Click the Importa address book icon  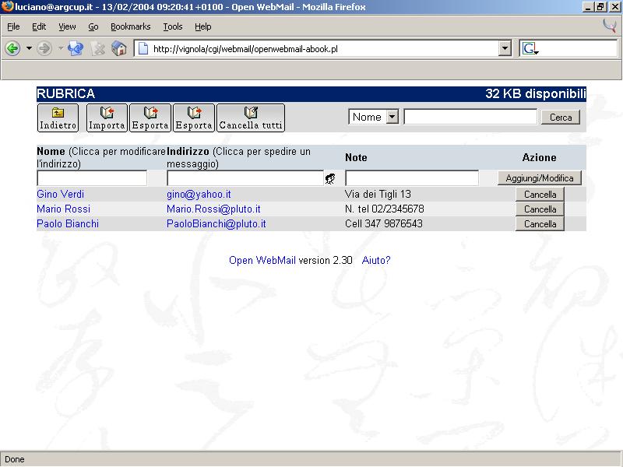107,118
